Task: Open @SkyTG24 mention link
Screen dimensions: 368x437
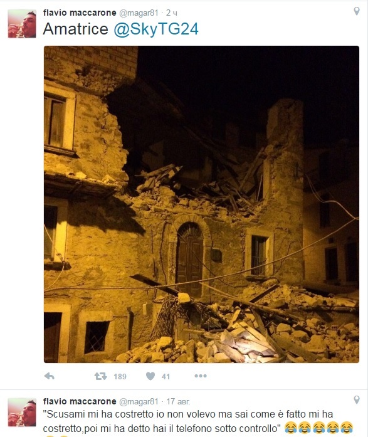Action: click(156, 29)
